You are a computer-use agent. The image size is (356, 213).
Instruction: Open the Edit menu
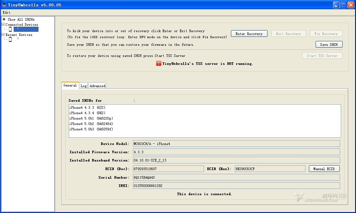coord(6,12)
